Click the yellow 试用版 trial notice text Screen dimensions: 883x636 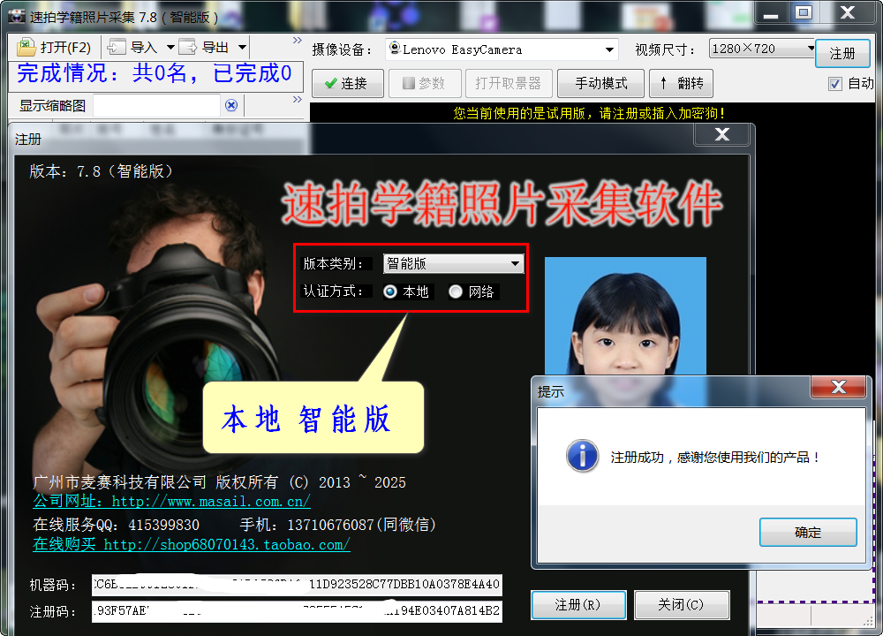pos(589,113)
